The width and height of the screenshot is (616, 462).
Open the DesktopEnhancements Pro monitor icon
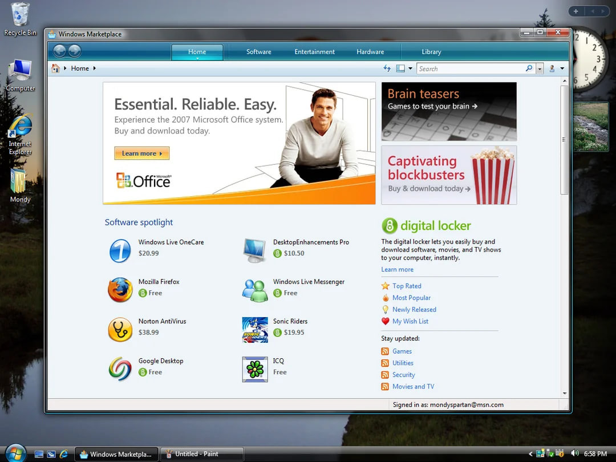(254, 250)
